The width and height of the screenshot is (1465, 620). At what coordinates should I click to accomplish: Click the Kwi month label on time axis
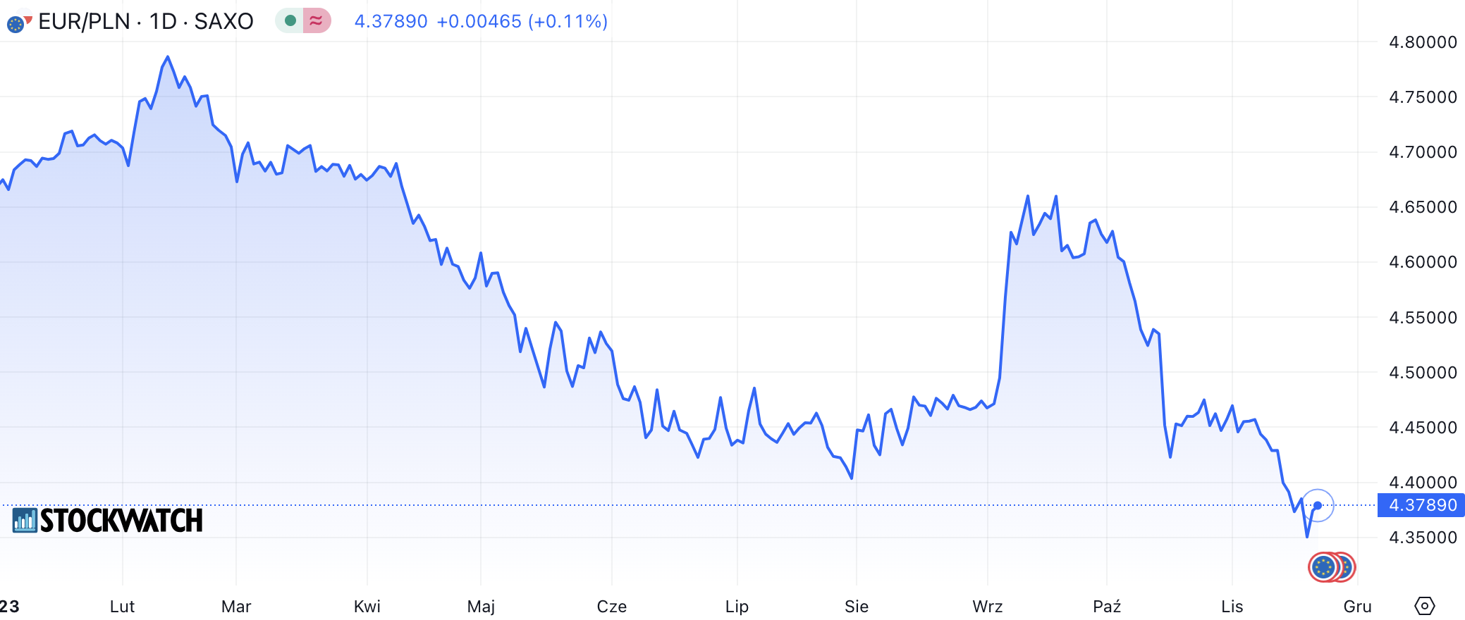point(367,607)
